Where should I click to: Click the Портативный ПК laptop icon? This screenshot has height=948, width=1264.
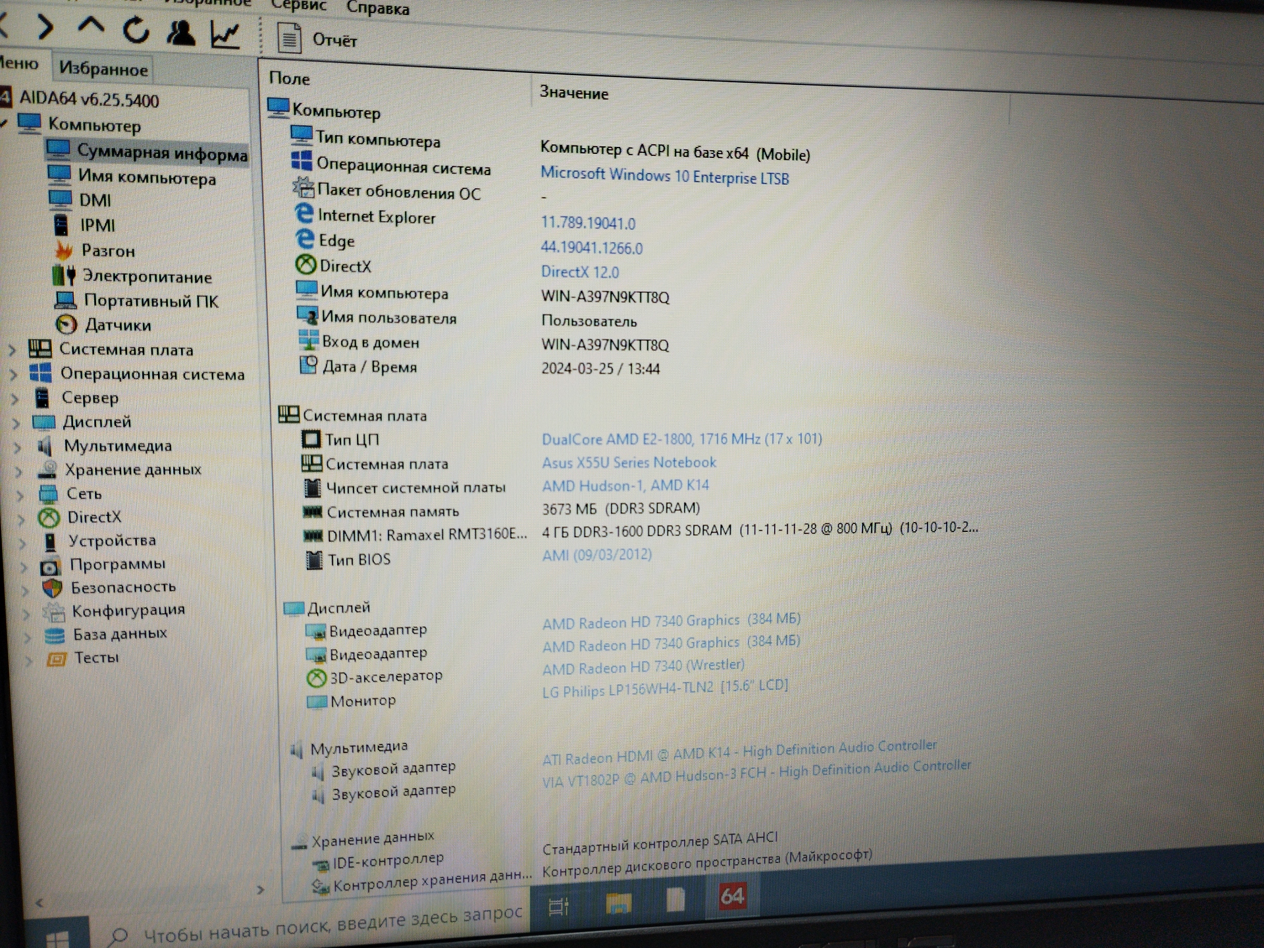click(65, 300)
